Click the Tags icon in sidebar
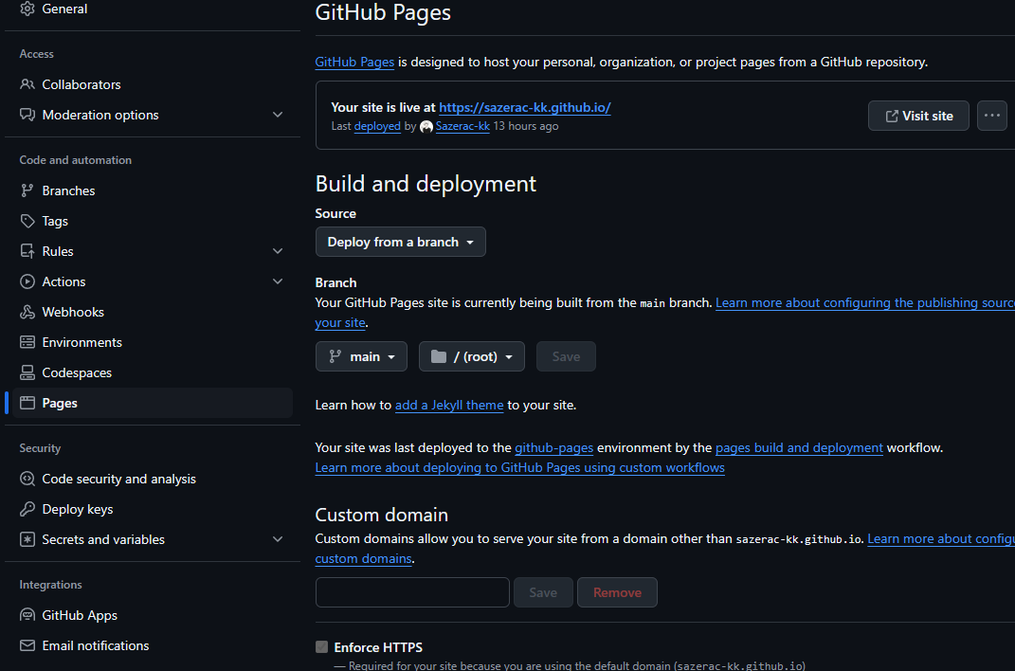Viewport: 1015px width, 671px height. click(x=27, y=221)
